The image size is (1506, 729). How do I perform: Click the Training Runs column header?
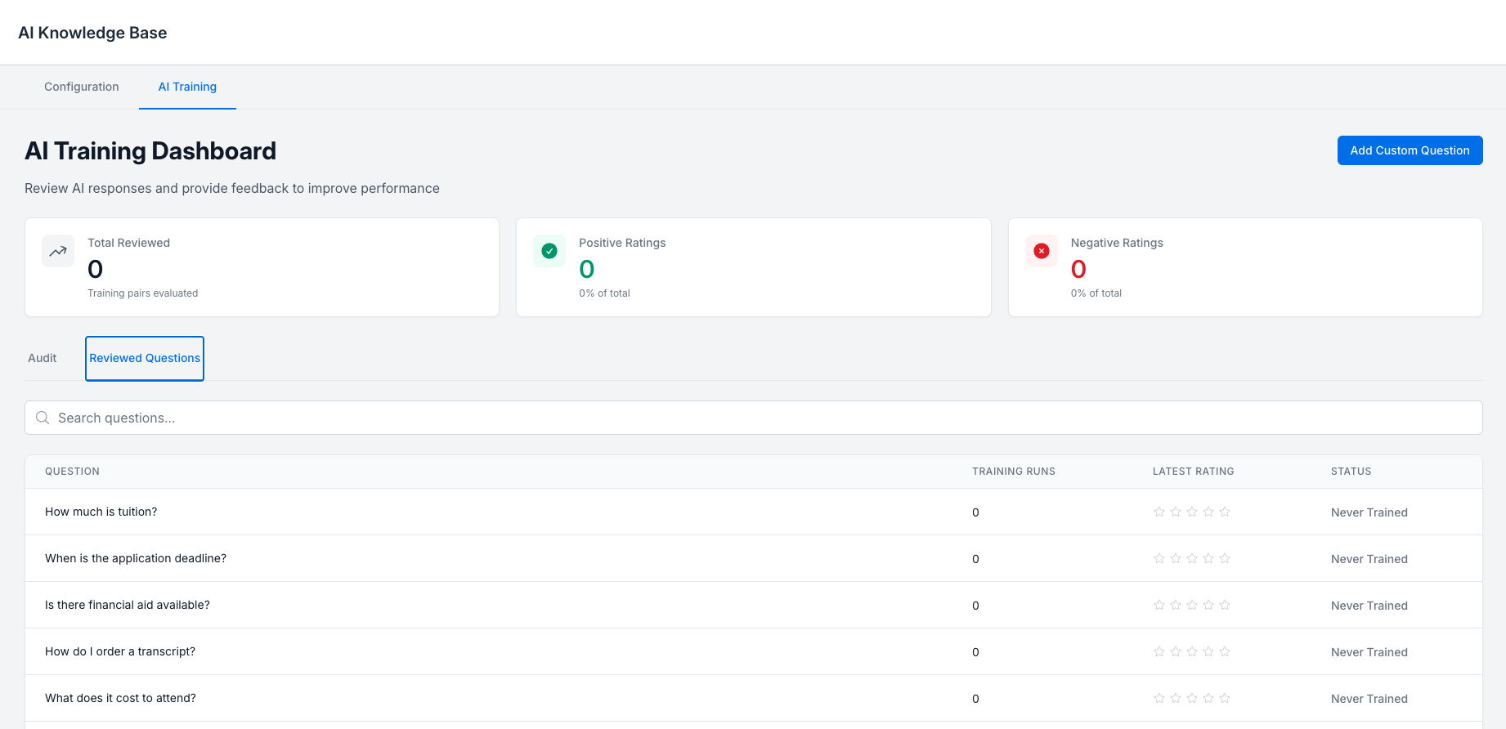pyautogui.click(x=1014, y=472)
